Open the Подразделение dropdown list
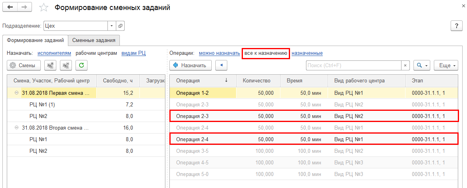The image size is (467, 188). point(111,26)
